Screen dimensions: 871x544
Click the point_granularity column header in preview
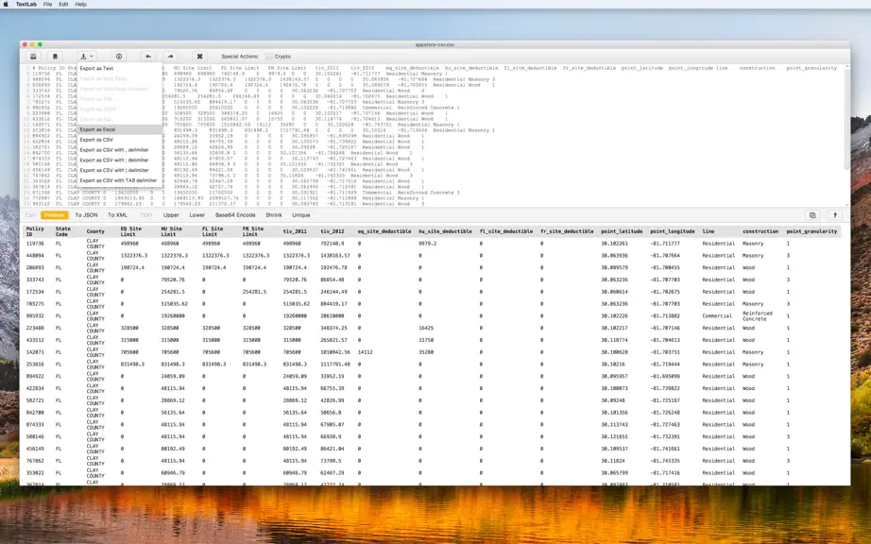click(811, 231)
